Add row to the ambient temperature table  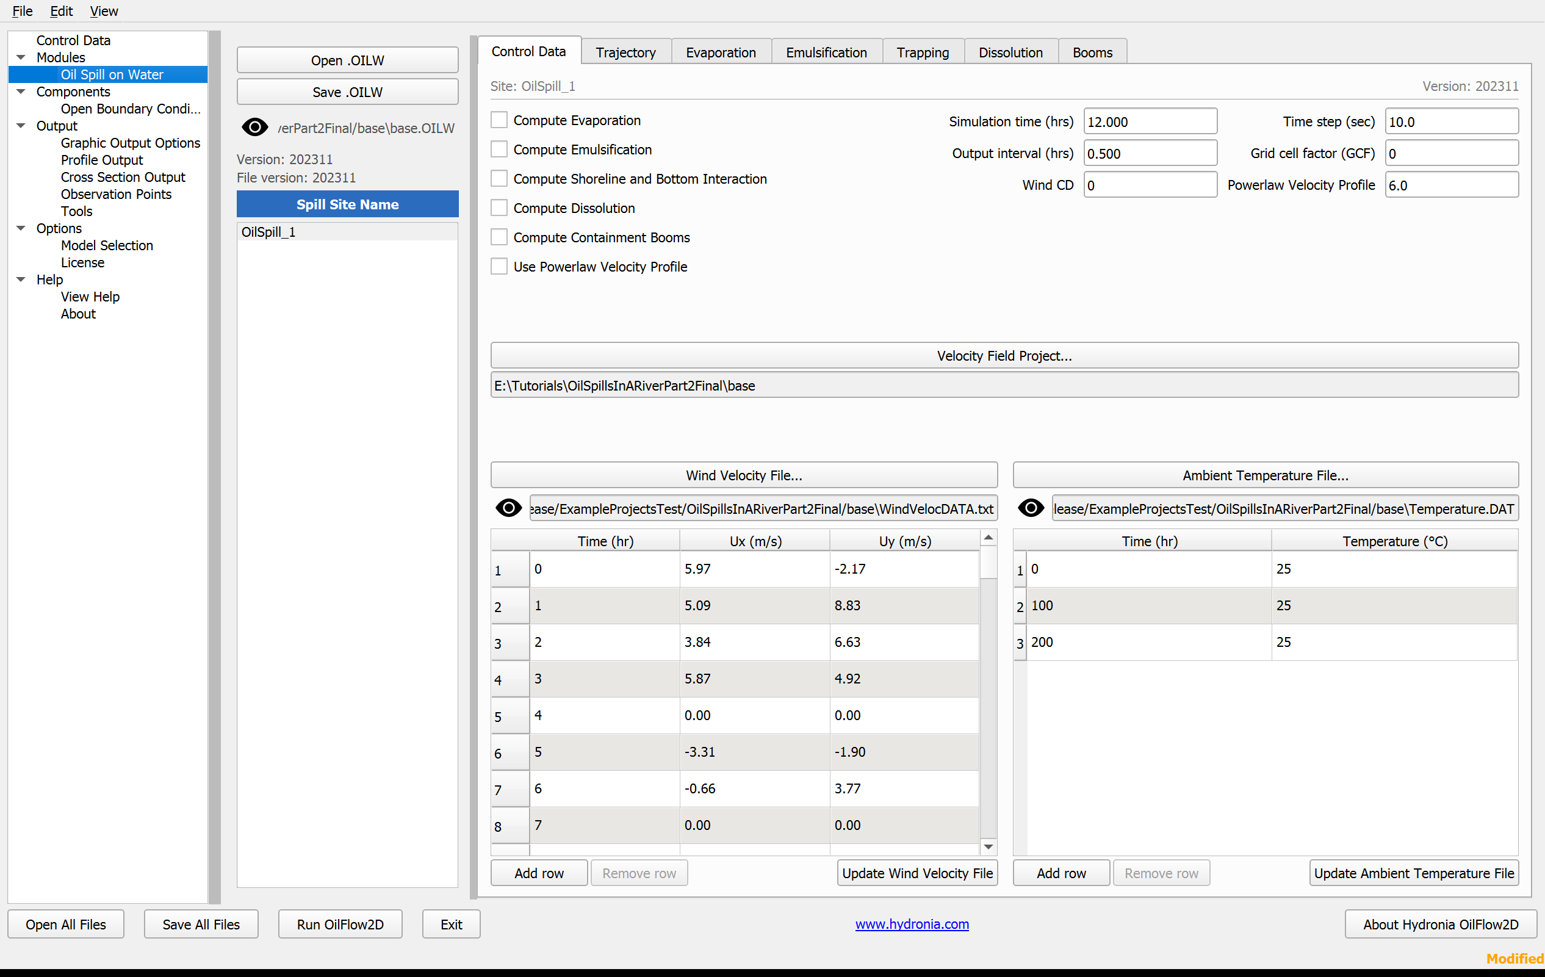click(1061, 873)
